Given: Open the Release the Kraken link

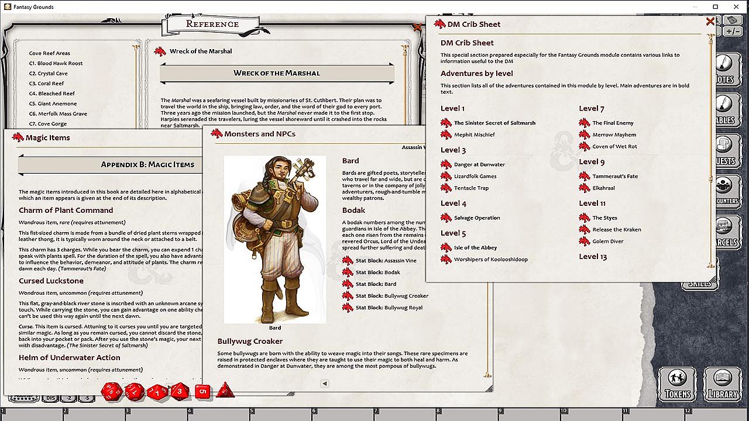Looking at the screenshot, I should (617, 229).
